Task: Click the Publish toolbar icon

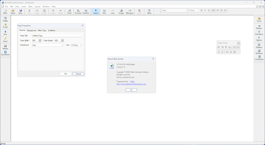Action: 86,12
